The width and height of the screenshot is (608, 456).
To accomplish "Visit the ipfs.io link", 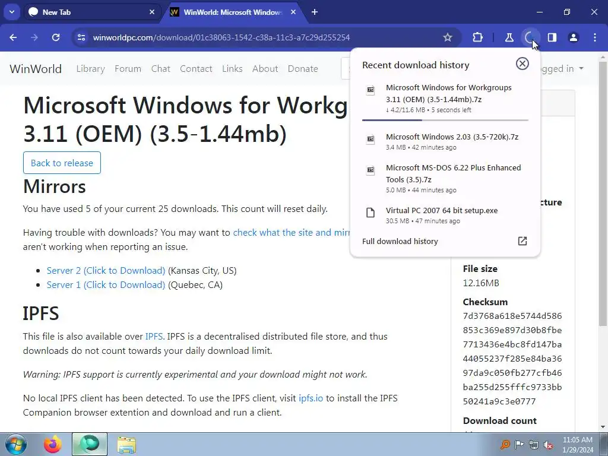I will coord(311,398).
